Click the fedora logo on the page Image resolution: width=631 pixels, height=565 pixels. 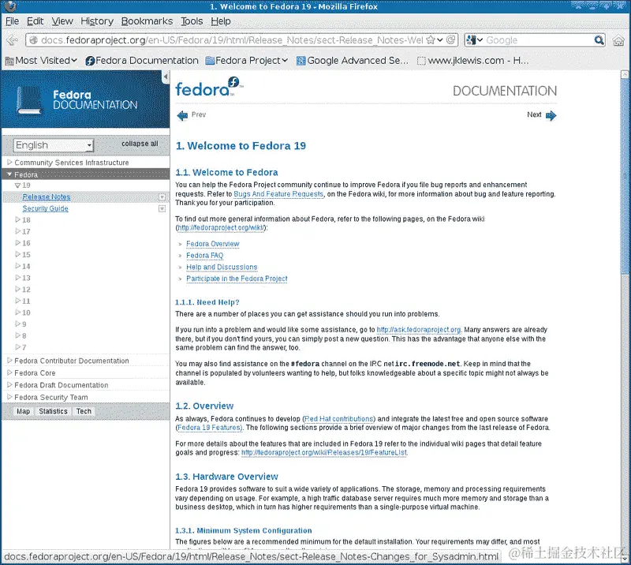[x=209, y=87]
